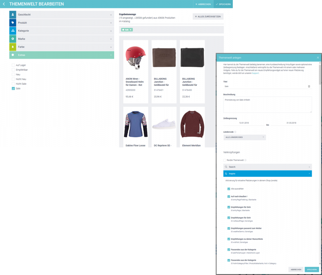Image resolution: width=322 pixels, height=275 pixels.
Task: Click the Extras circle icon
Action: click(13, 55)
